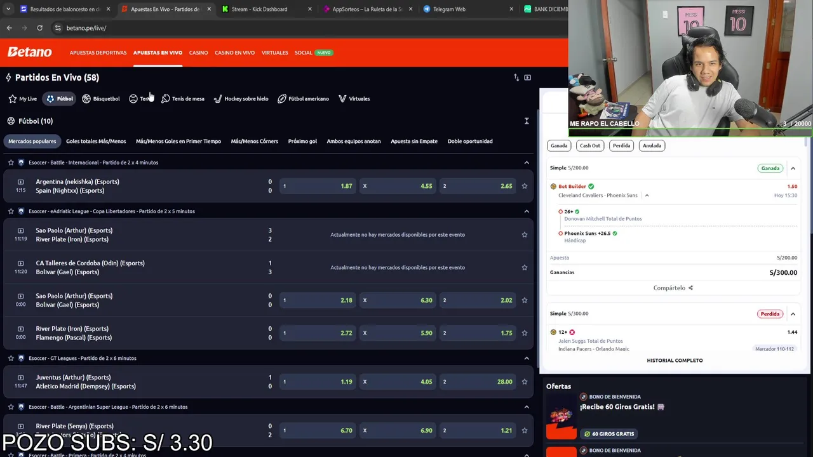Image resolution: width=813 pixels, height=457 pixels.
Task: Favorite CA Talleres vs Bolivar match
Action: point(525,267)
